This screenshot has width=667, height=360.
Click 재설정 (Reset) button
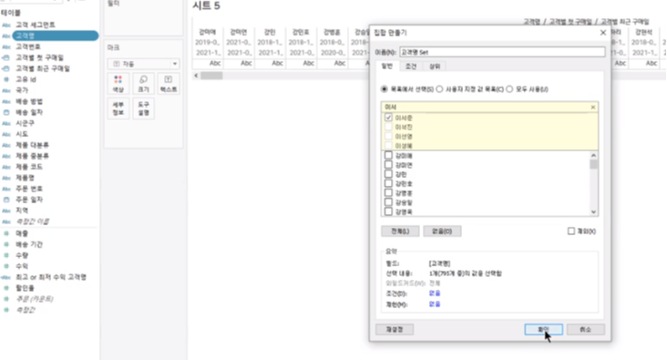395,329
